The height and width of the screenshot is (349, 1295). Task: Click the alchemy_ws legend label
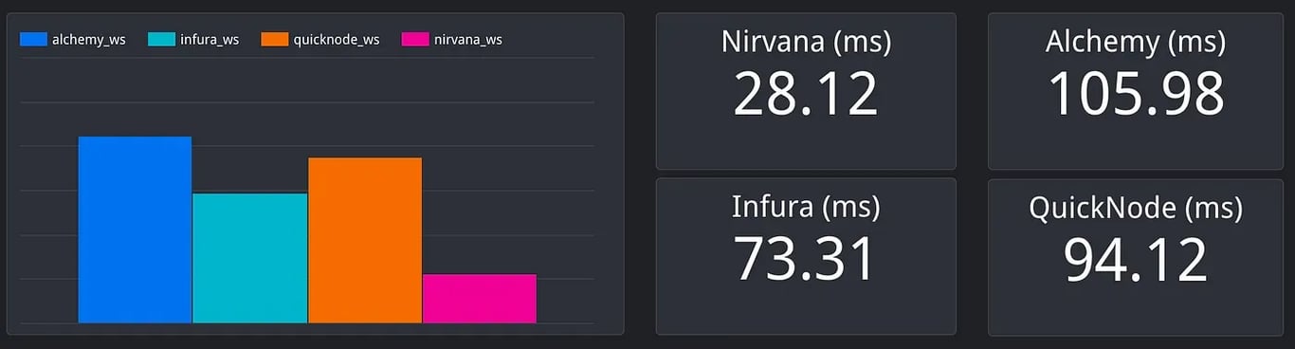tap(89, 40)
